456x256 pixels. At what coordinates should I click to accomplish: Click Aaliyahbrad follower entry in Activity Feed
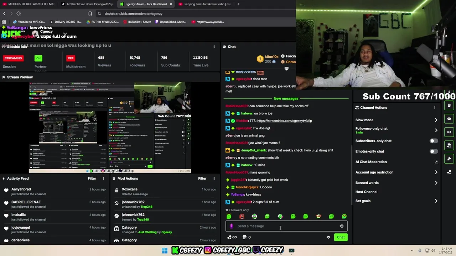[55, 191]
